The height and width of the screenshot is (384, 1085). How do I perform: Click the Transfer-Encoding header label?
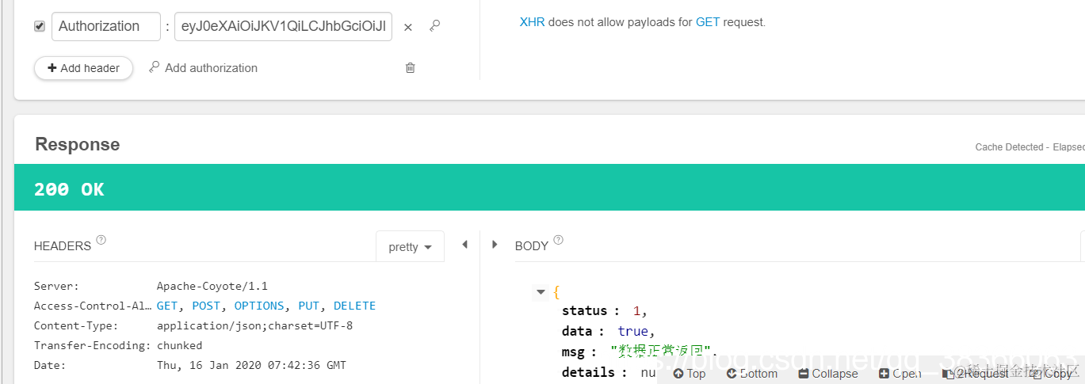click(93, 345)
